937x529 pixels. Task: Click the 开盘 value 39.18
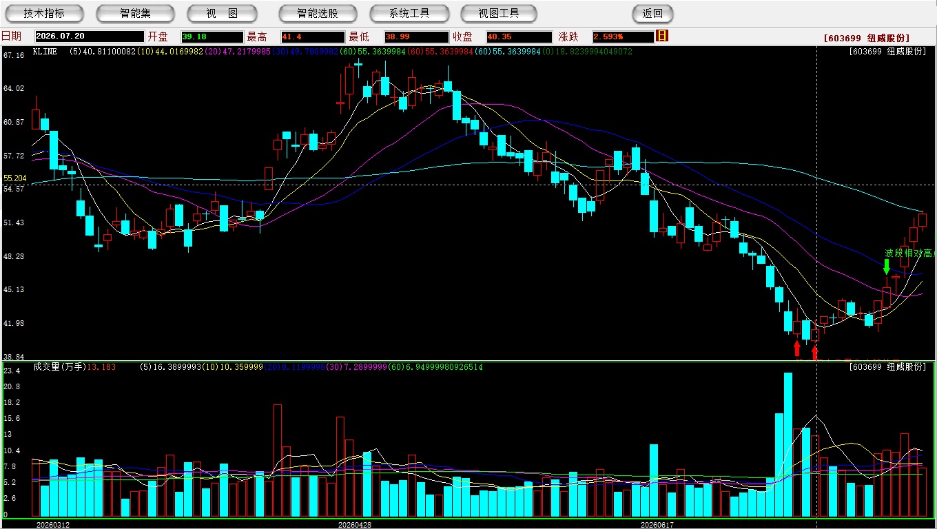[x=212, y=37]
